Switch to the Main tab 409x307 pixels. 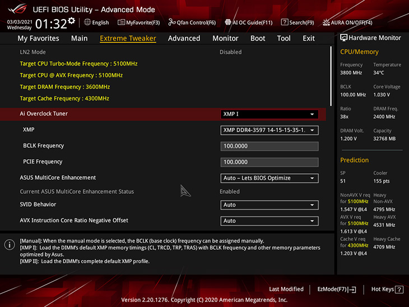coord(80,38)
